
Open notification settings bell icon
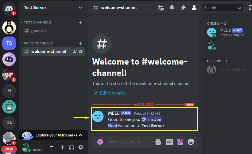tap(172, 8)
